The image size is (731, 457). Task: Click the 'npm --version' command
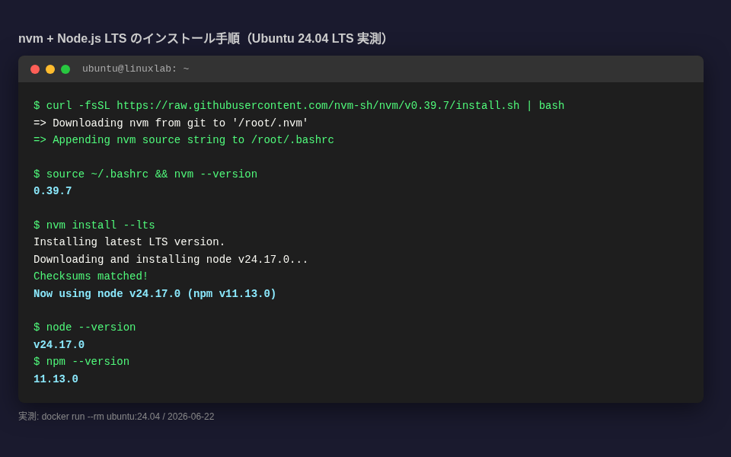coord(81,361)
